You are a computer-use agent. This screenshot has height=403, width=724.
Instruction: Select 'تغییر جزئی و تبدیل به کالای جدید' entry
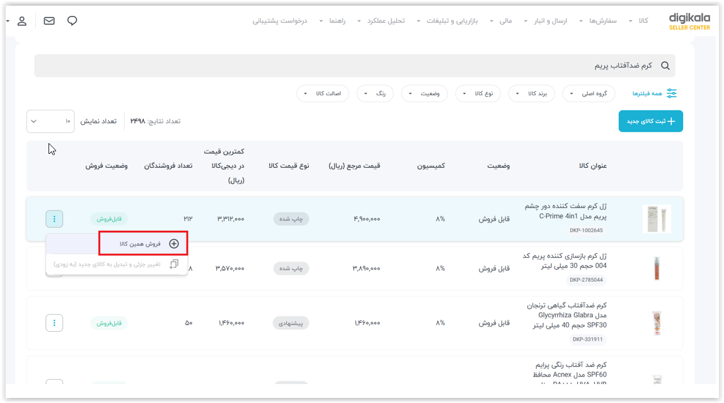(x=117, y=264)
